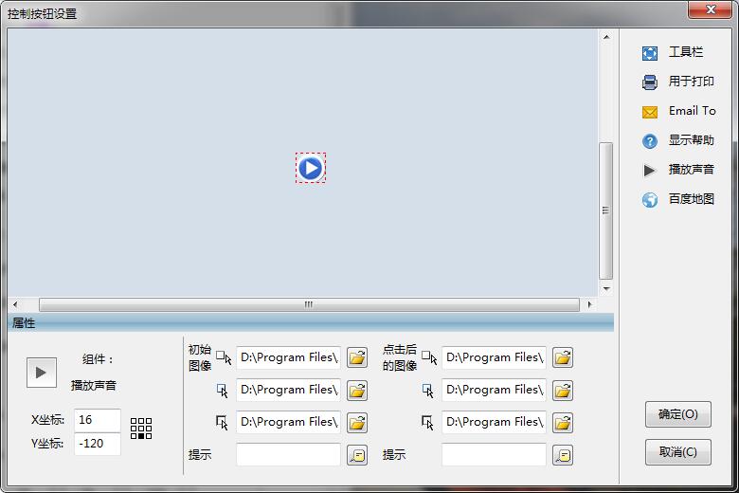Click the hover-state cursor icon for 初始图像

[x=222, y=391]
